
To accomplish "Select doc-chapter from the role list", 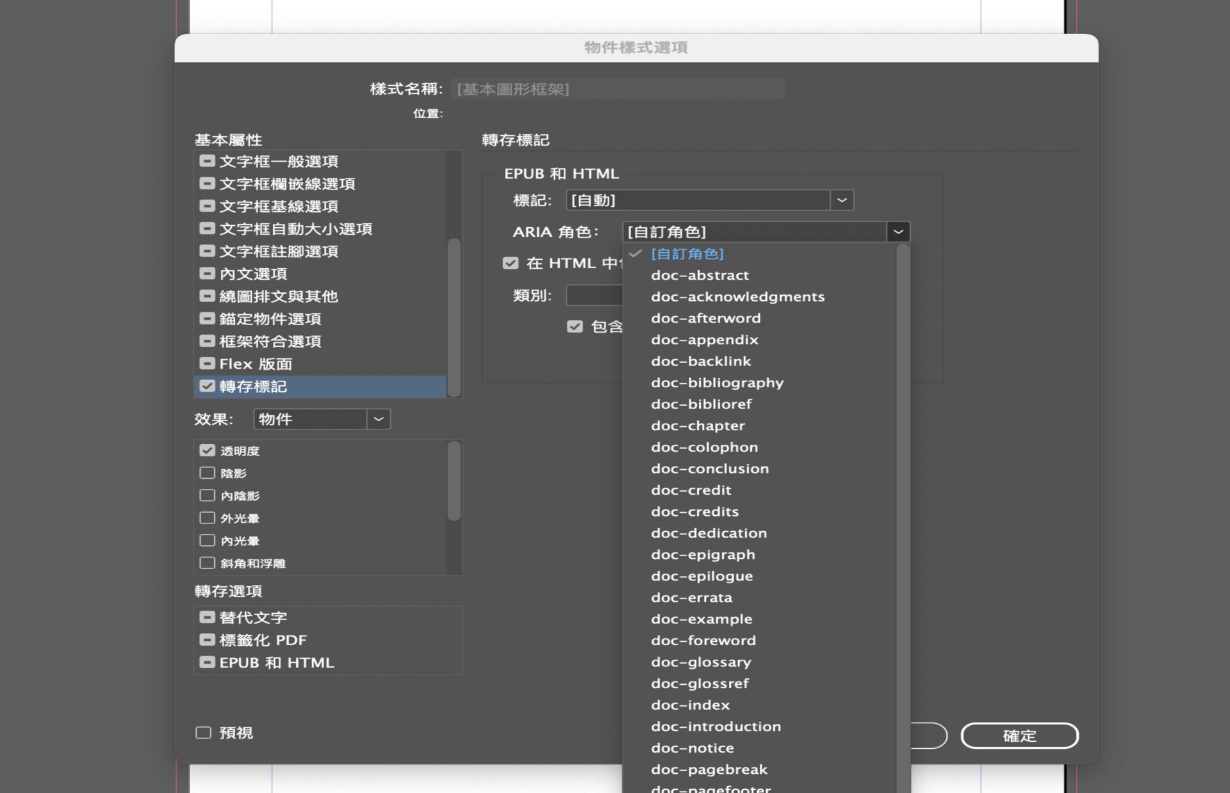I will pyautogui.click(x=698, y=426).
